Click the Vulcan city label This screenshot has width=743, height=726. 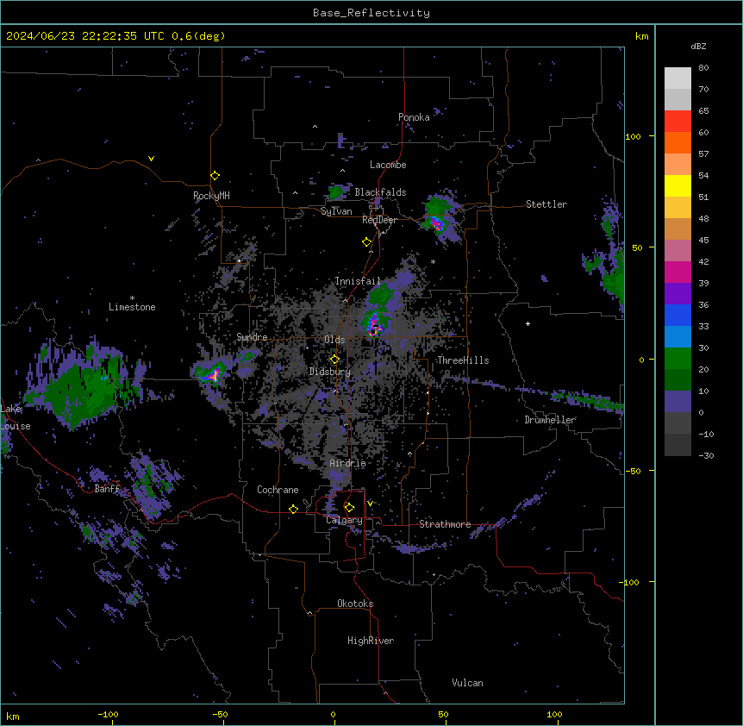point(467,683)
